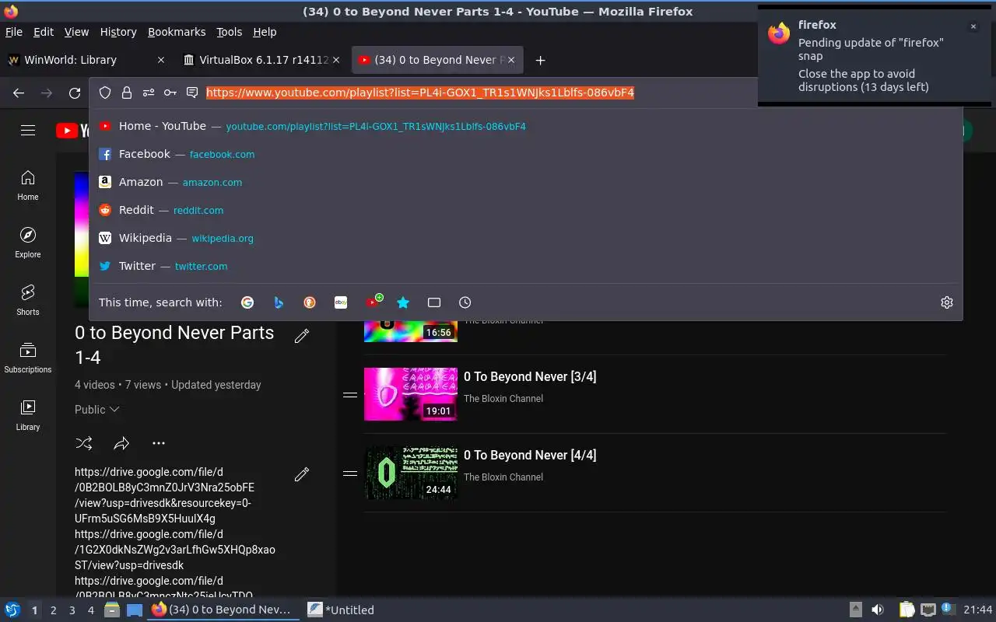Search open tabs using the tabs icon
Viewport: 996px width, 622px height.
(434, 302)
